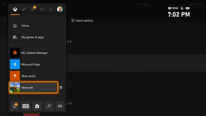206x116 pixels.
Task: Open Xbox Assist
Action: [37, 76]
